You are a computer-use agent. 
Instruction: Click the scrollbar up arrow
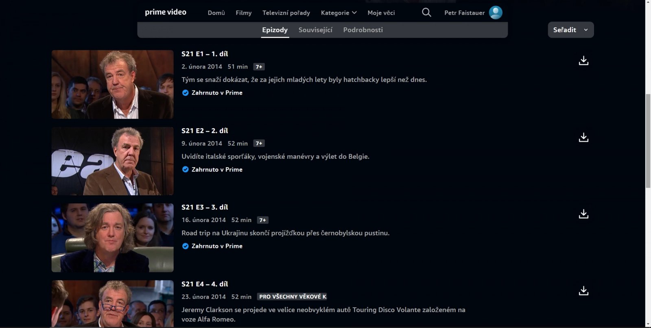click(648, 3)
